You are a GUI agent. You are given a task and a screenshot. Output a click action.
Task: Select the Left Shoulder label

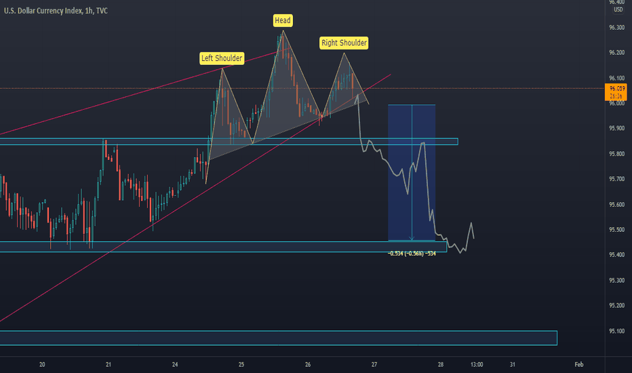point(222,58)
